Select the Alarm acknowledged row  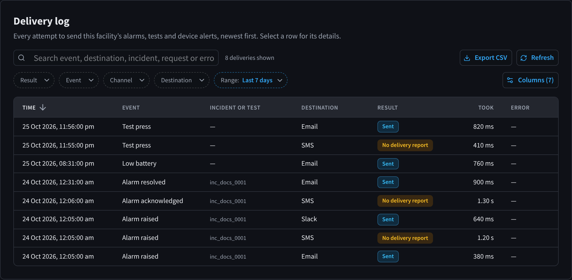(x=286, y=201)
